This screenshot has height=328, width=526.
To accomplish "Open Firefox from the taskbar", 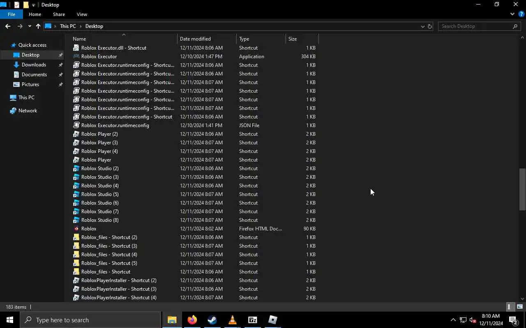I will (192, 320).
